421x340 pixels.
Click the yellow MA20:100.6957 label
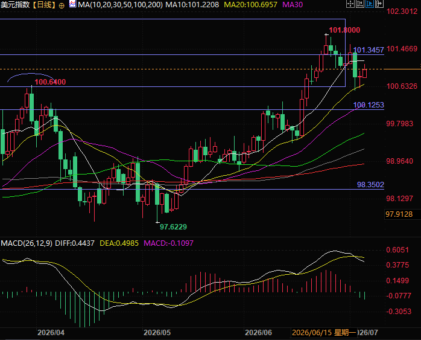click(250, 5)
